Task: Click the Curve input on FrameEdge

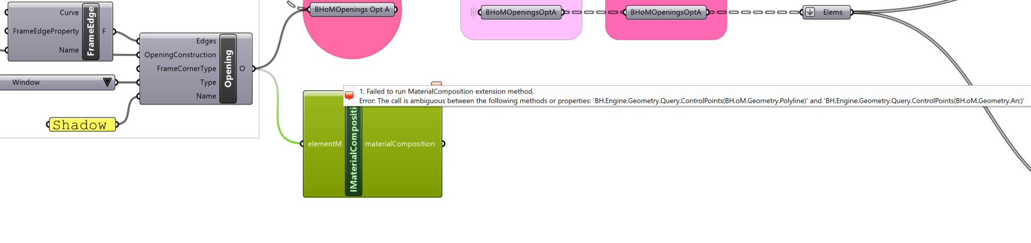Action: [x=69, y=12]
